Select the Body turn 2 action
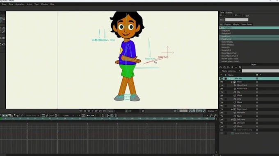The image size is (279, 156). (226, 33)
